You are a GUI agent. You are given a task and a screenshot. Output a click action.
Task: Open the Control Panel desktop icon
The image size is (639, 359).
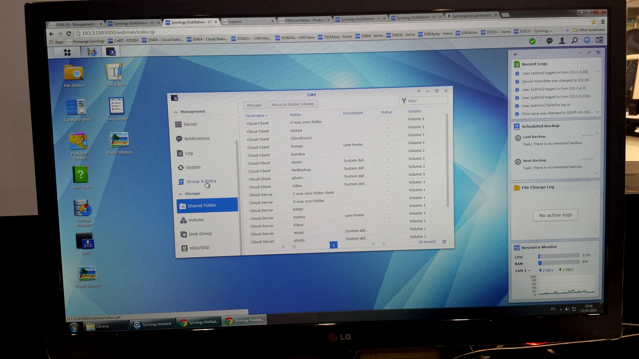pyautogui.click(x=77, y=110)
